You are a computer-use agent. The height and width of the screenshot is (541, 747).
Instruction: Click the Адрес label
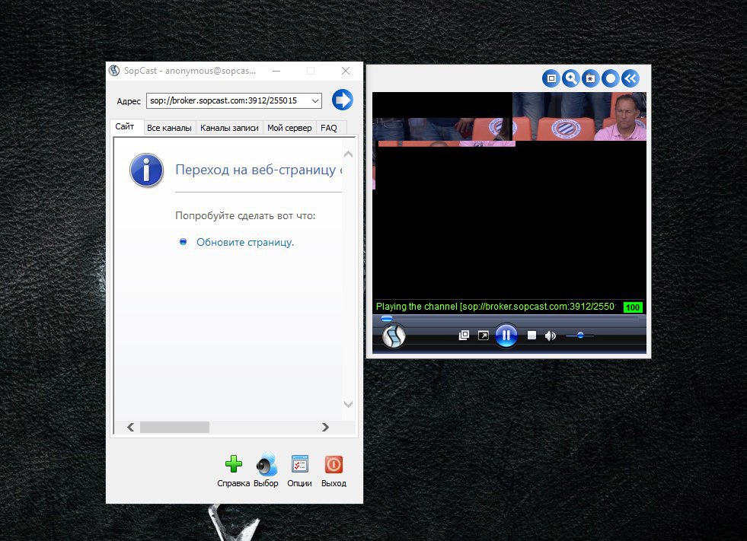(x=129, y=101)
